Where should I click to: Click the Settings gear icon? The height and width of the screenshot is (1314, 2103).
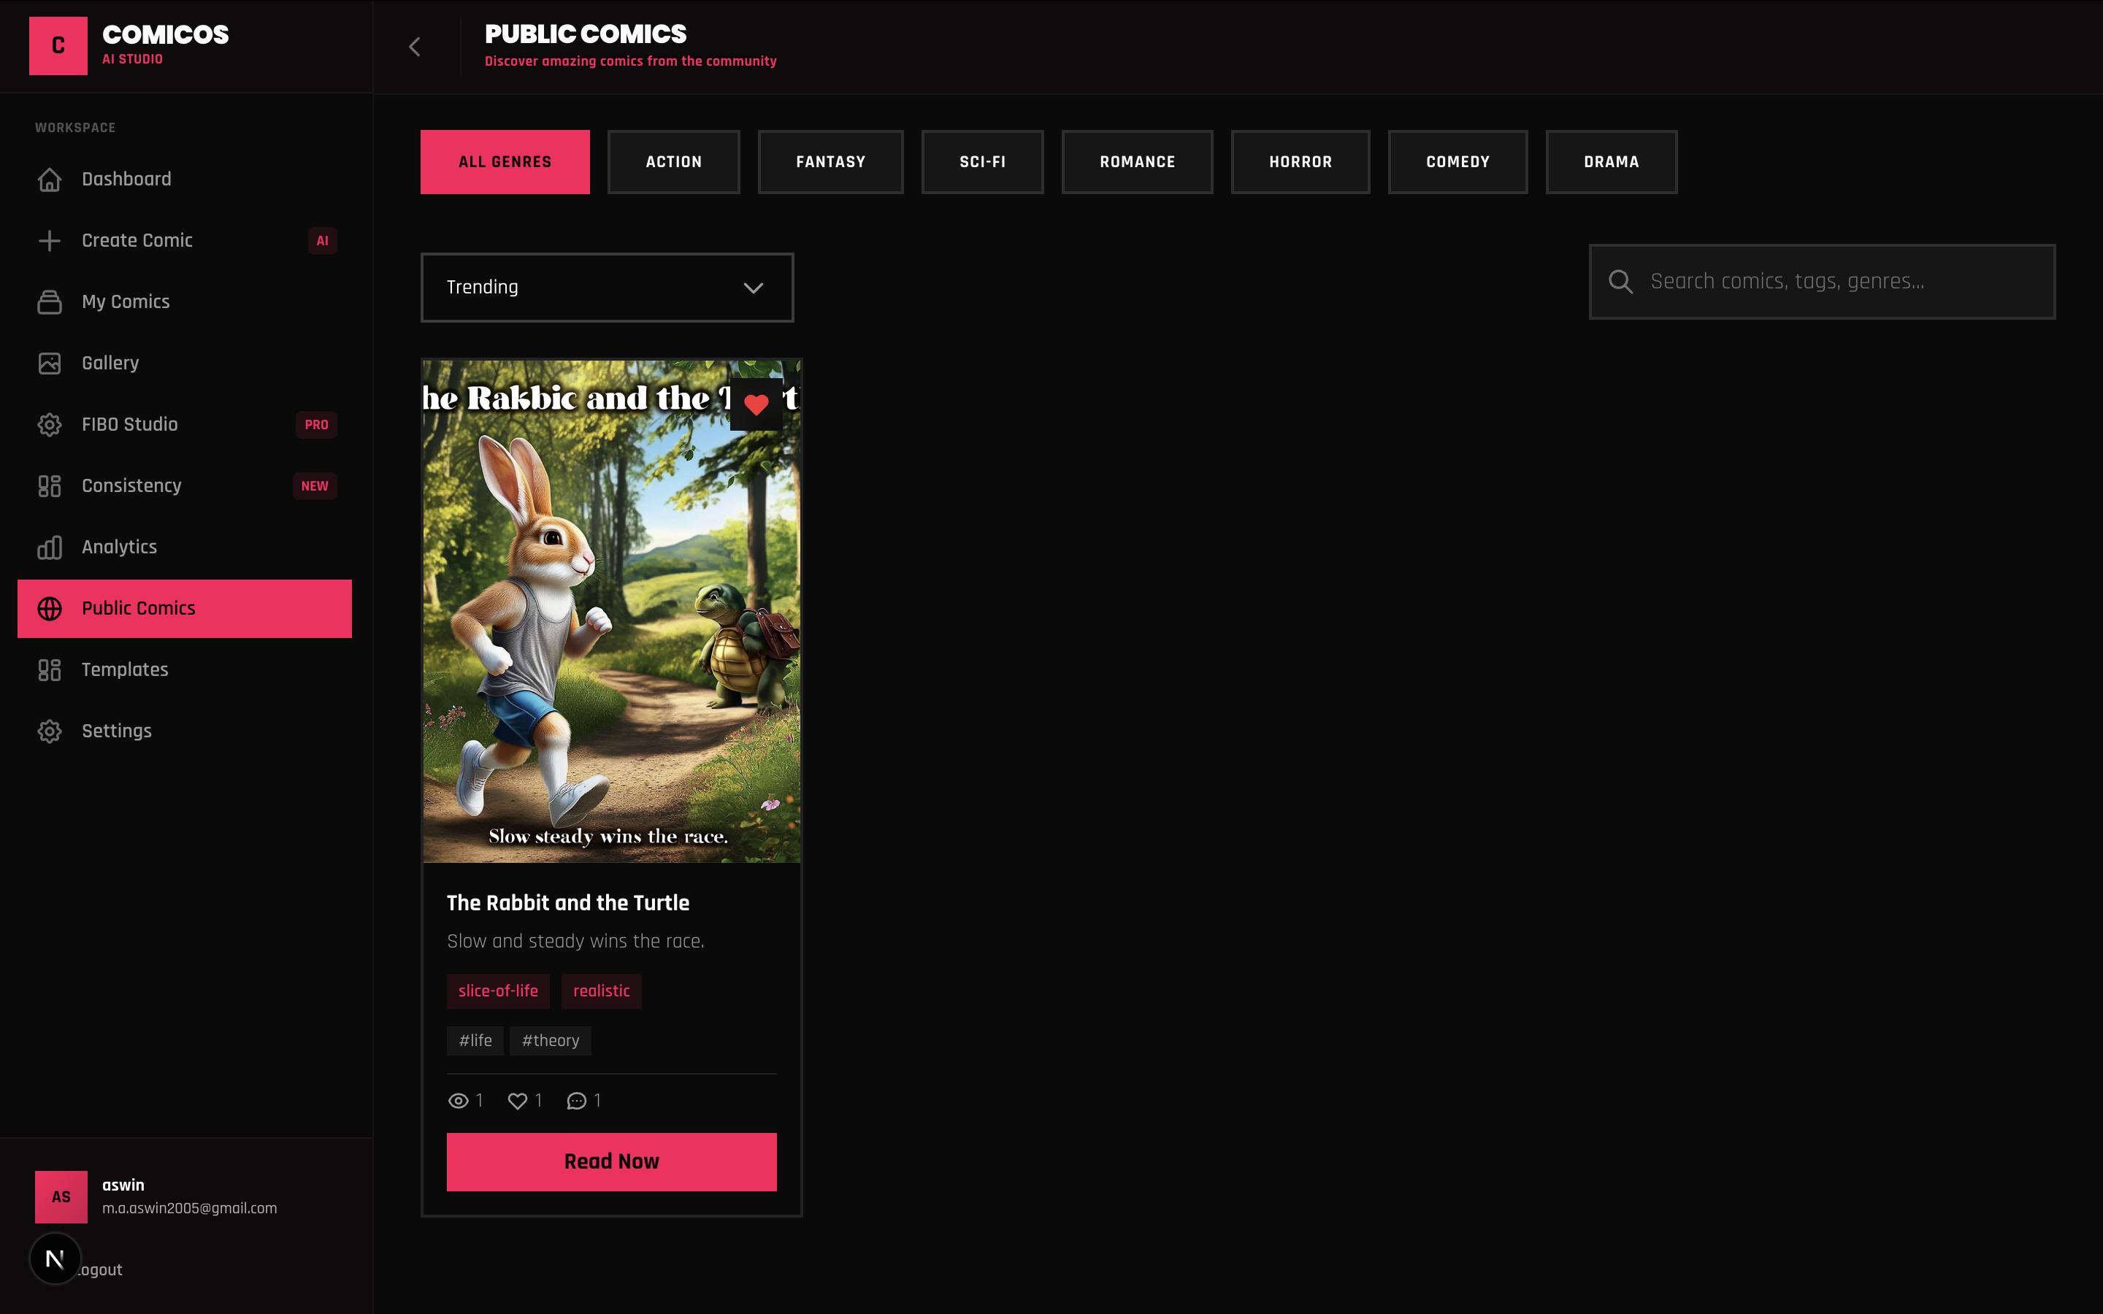tap(50, 731)
